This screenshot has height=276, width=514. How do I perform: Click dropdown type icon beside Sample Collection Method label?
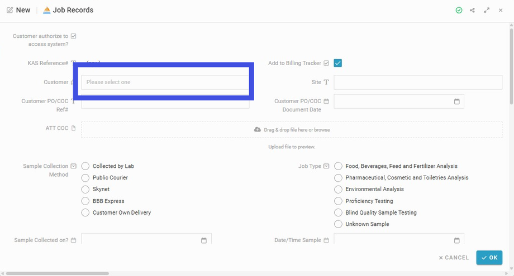pos(73,166)
